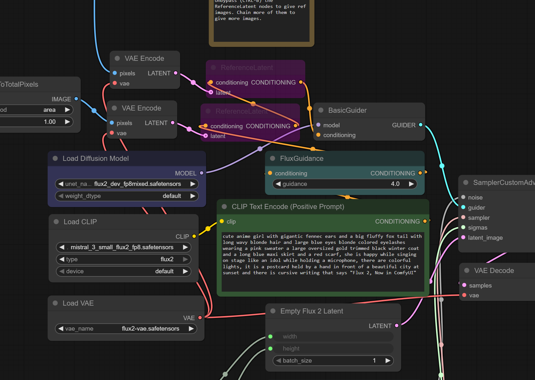The image size is (535, 380).
Task: Click the latent_image input port on SamplerCustomAdvanced
Action: point(463,237)
